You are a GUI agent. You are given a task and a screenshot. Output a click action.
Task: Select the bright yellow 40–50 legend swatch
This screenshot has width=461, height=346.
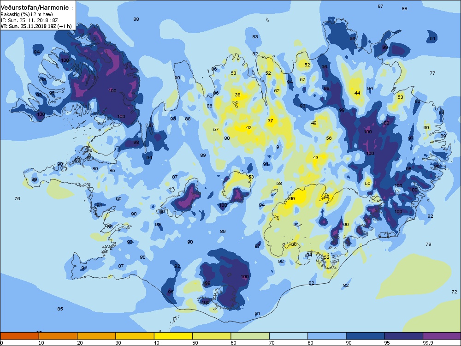tap(173, 336)
